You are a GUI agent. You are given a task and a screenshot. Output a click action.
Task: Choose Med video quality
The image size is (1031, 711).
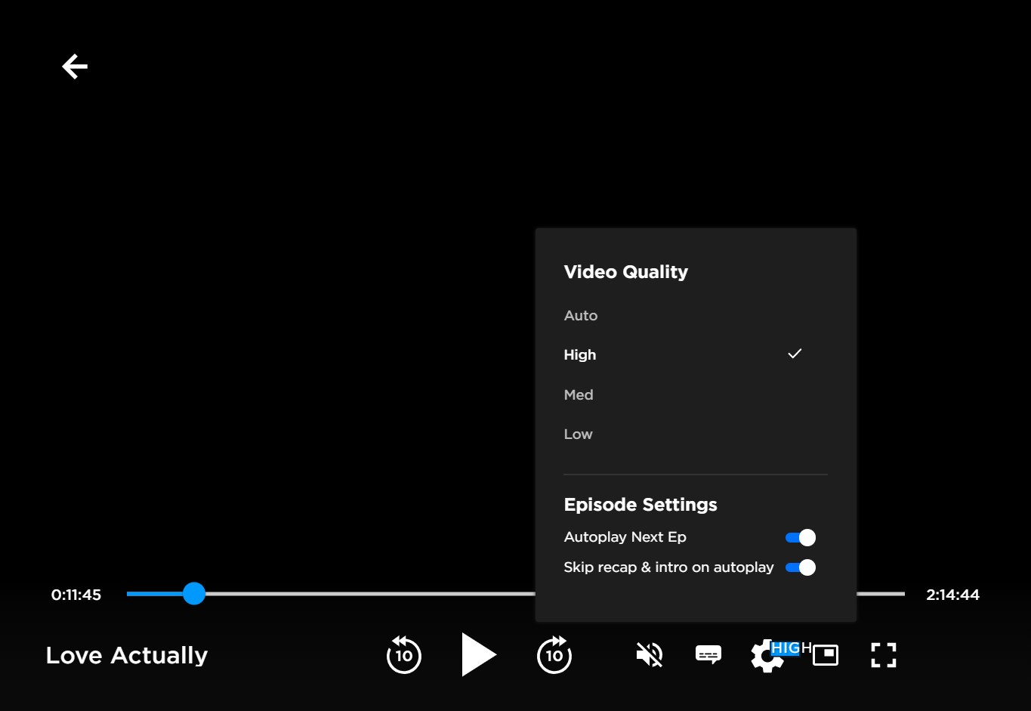point(579,395)
